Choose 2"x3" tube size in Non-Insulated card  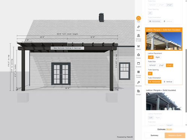coord(169,65)
